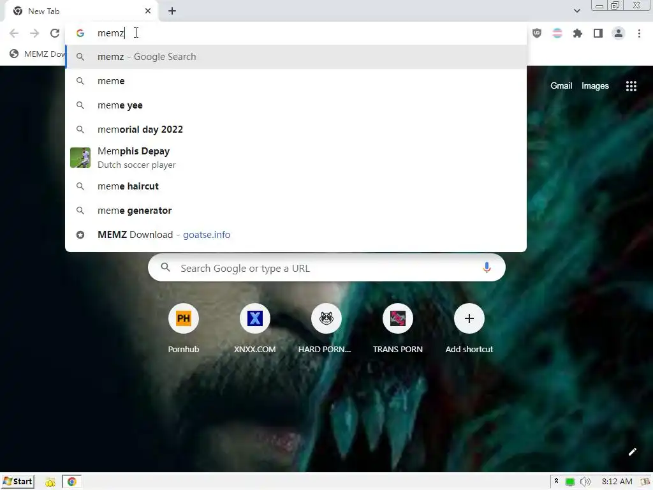Open the Windows Start menu

coord(18,482)
